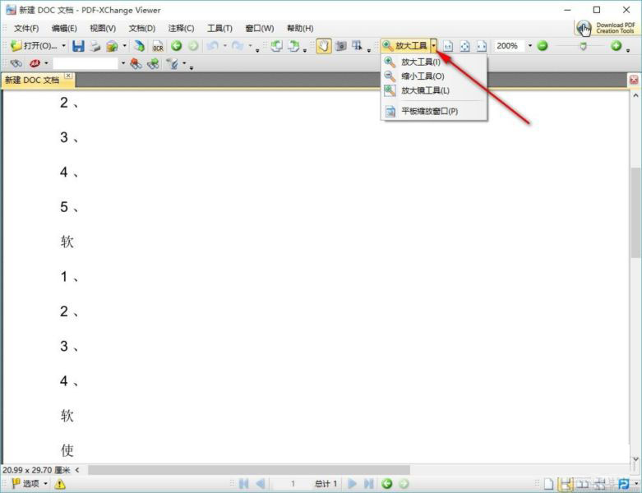Click the undo arrow icon
This screenshot has height=493, width=642.
click(x=213, y=46)
